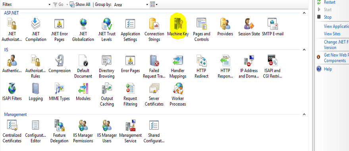The width and height of the screenshot is (349, 151).
Task: Open IIS Manager Permissions
Action: pyautogui.click(x=83, y=132)
